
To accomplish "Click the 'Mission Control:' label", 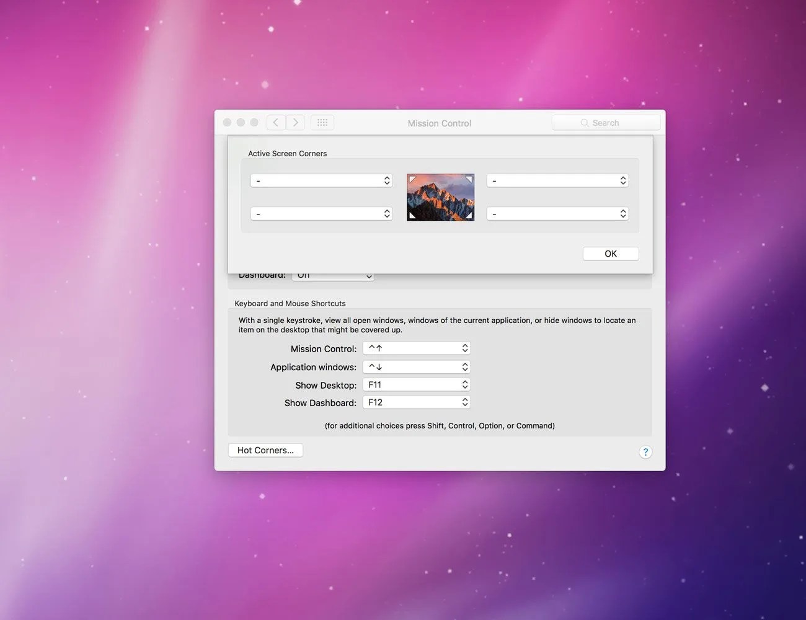I will pos(324,349).
